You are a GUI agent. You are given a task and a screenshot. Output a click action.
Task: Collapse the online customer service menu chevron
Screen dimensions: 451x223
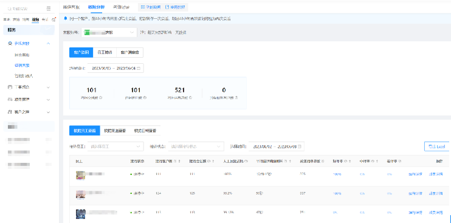pyautogui.click(x=49, y=43)
